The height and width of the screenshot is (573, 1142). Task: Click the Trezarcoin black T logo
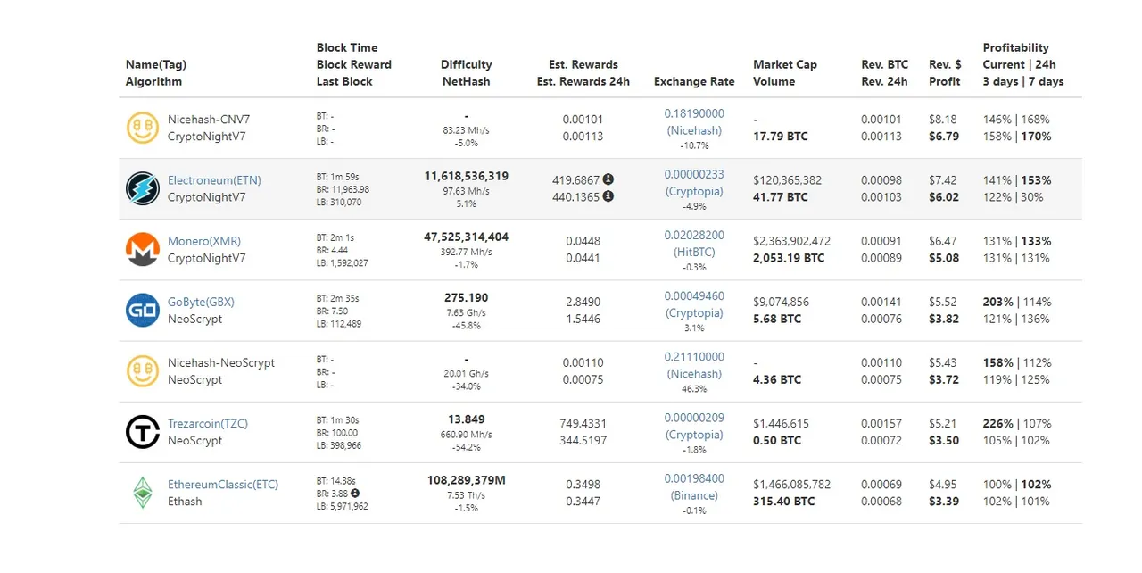coord(143,432)
